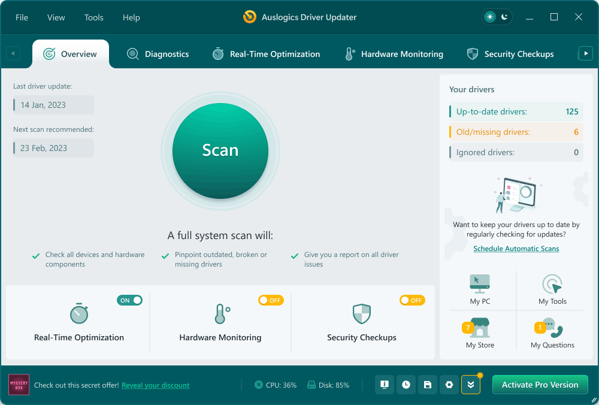Click the system info icon in bottom bar
This screenshot has width=599, height=405.
[385, 385]
